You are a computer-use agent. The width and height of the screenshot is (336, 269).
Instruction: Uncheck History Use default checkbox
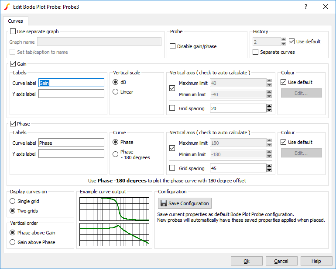coord(292,42)
